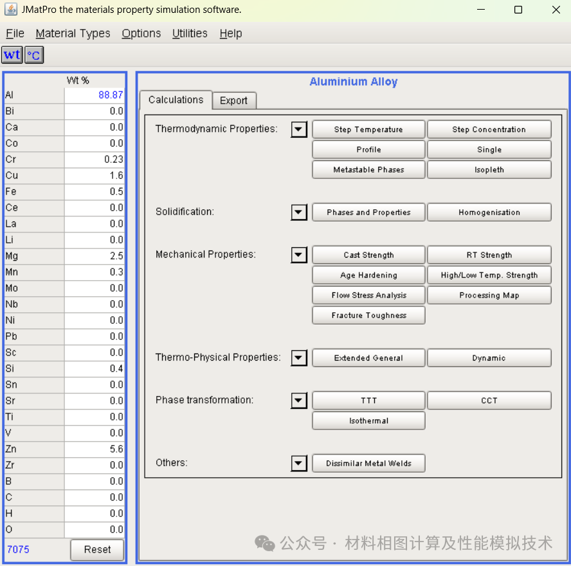This screenshot has width=571, height=566.
Task: Click the Reset composition button
Action: (97, 550)
